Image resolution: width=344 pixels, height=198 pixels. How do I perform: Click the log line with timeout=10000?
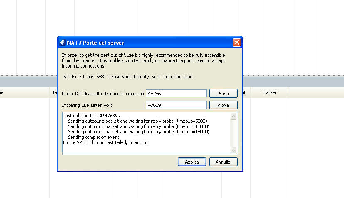coord(139,126)
